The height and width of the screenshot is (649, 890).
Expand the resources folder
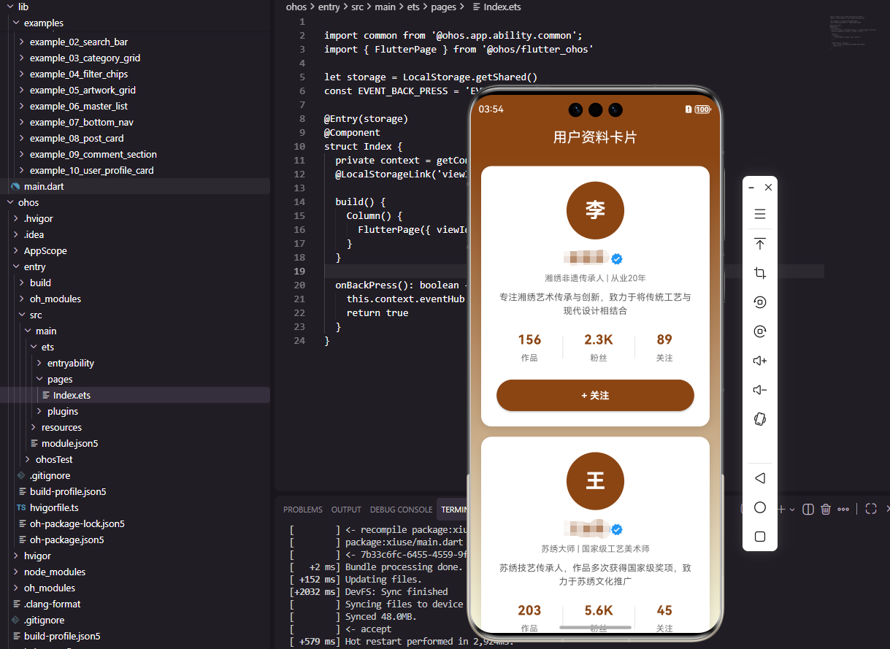[34, 427]
